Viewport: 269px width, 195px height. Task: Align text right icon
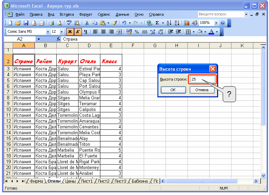(x=111, y=32)
